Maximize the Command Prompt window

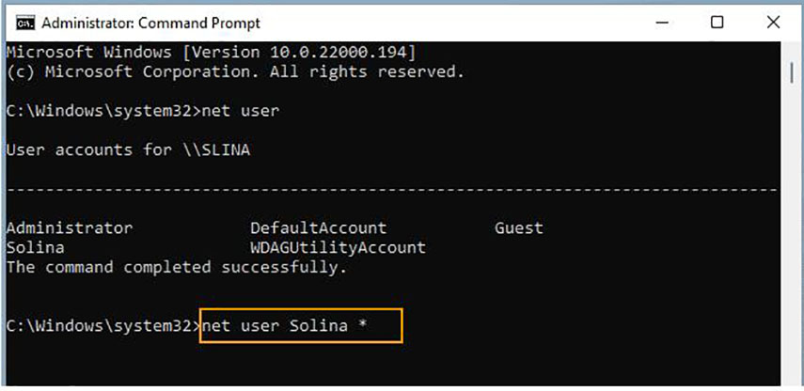point(717,21)
